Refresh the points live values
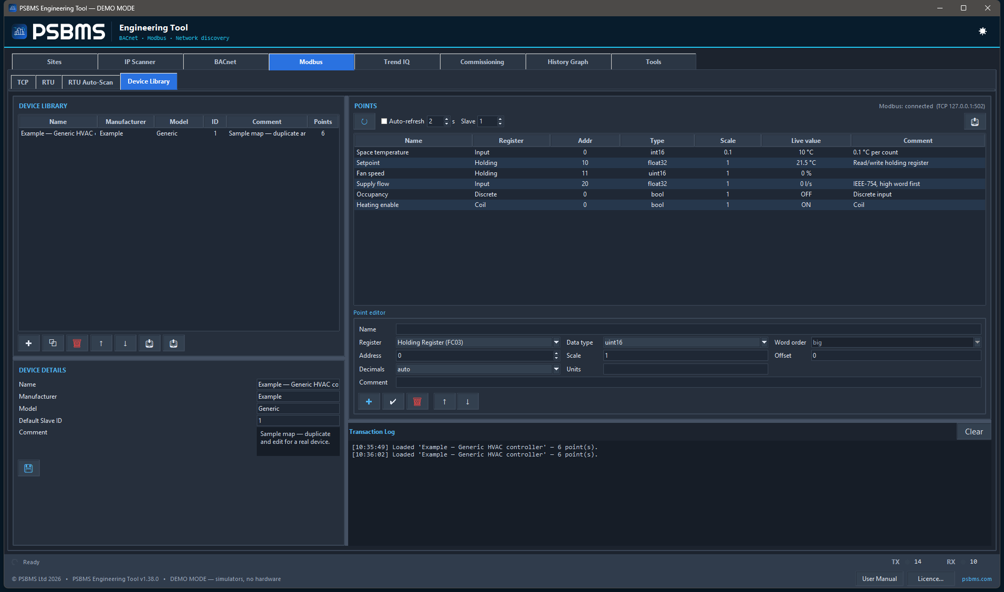Viewport: 1004px width, 592px height. click(364, 121)
